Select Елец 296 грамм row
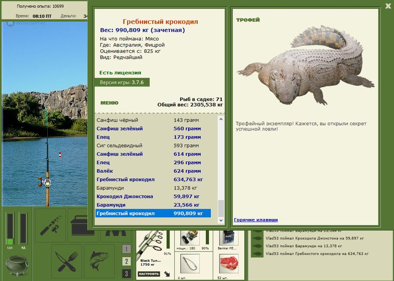 [x=153, y=163]
